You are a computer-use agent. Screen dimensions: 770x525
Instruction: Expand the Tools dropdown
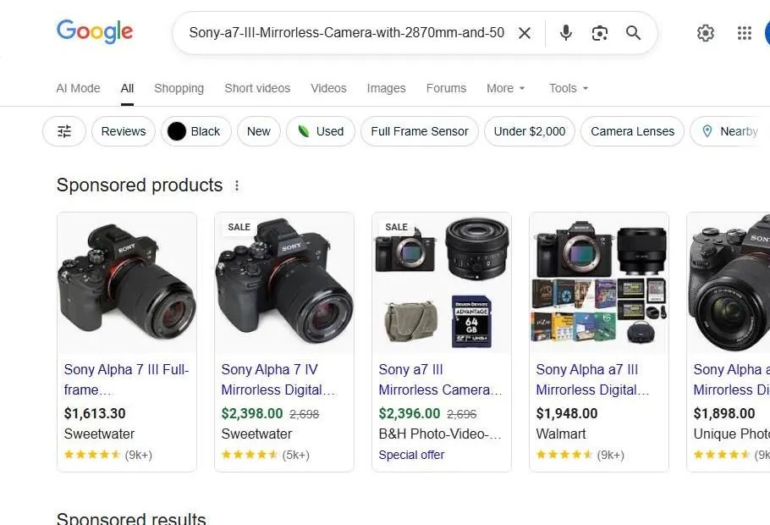pos(568,88)
